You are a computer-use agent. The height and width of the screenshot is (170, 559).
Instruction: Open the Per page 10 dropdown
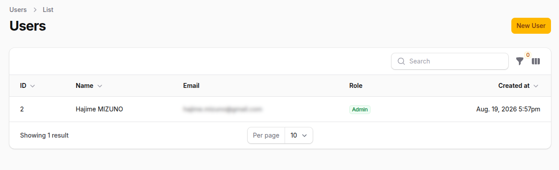pos(299,135)
